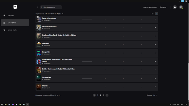Click Second Extinction cover thumbnail

39,28
